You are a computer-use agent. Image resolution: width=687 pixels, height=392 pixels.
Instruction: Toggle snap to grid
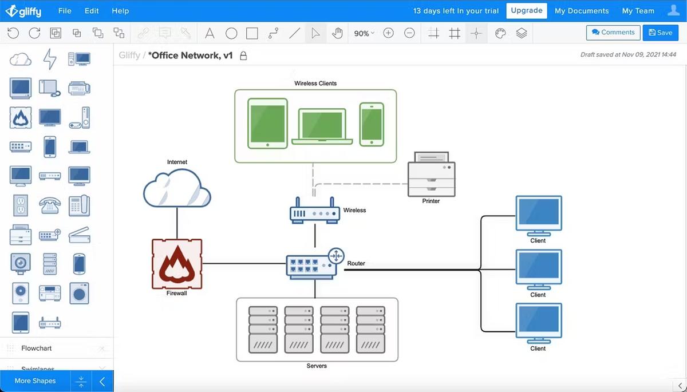pyautogui.click(x=455, y=33)
